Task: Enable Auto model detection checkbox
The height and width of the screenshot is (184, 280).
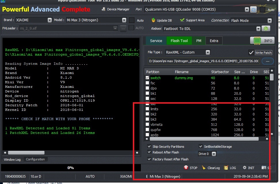Action: click(132, 20)
